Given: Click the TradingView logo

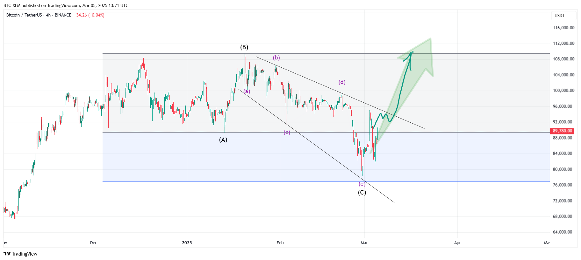Looking at the screenshot, I should point(20,254).
